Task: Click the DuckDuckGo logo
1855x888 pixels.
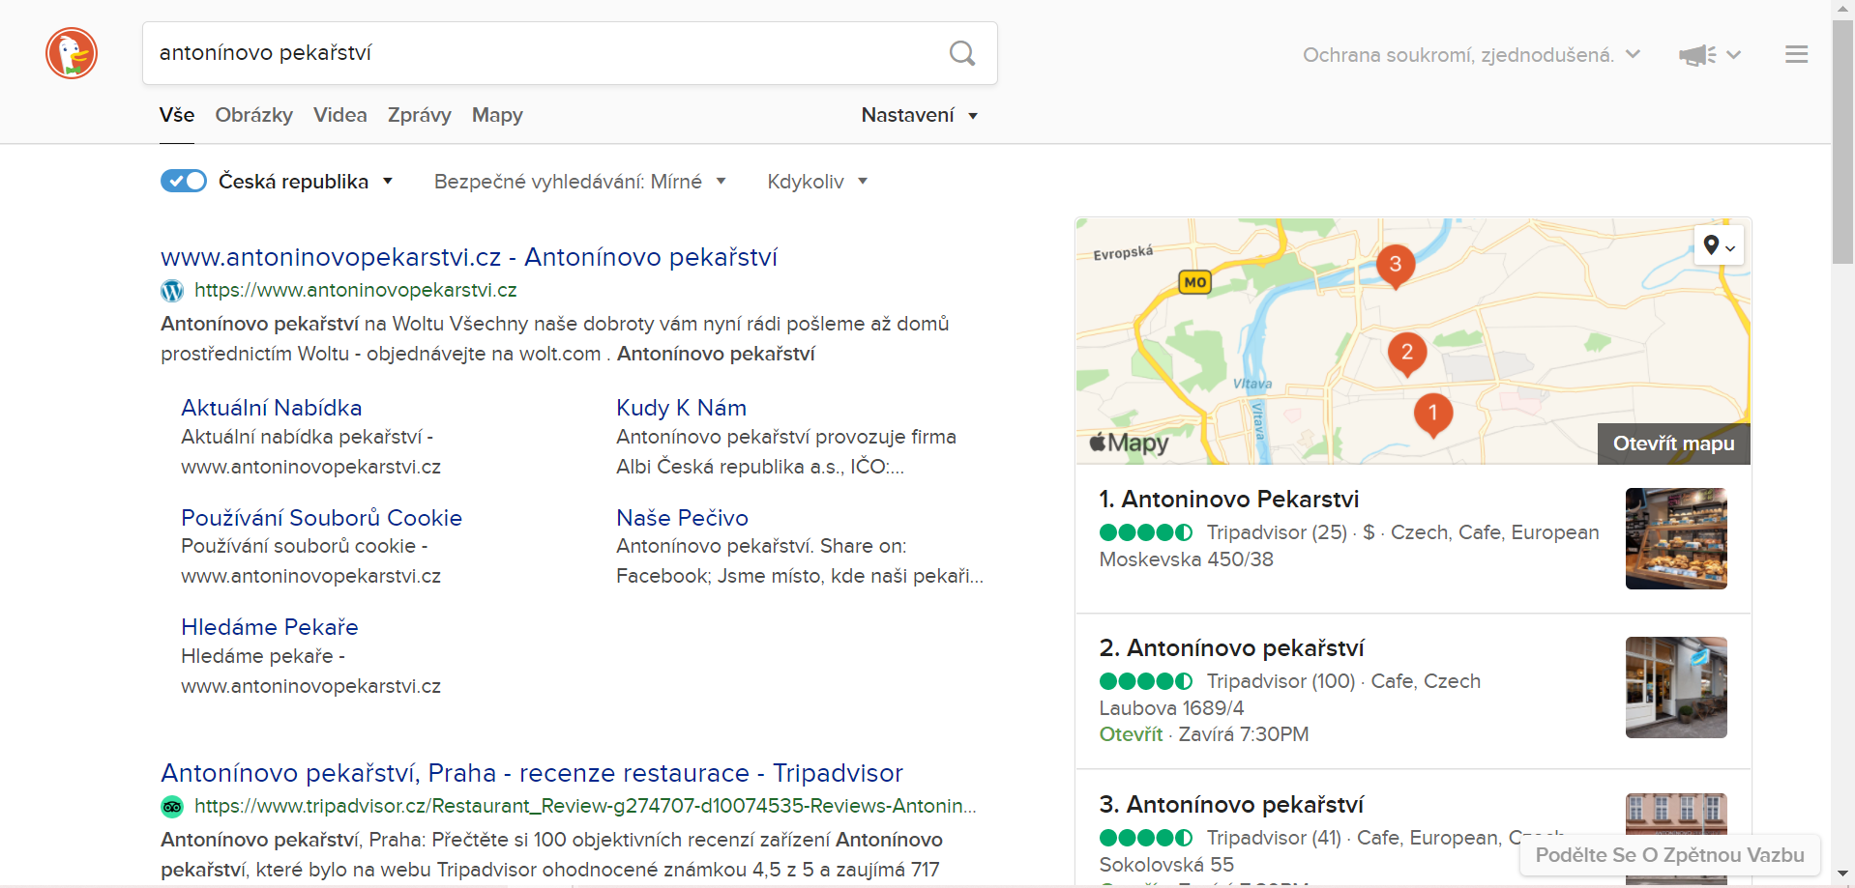Action: point(72,53)
